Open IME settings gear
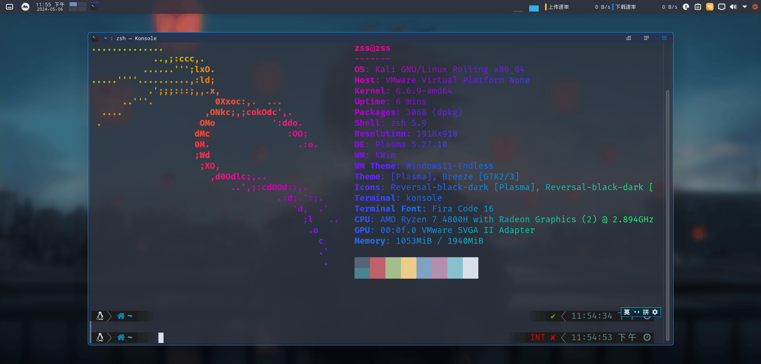 655,312
